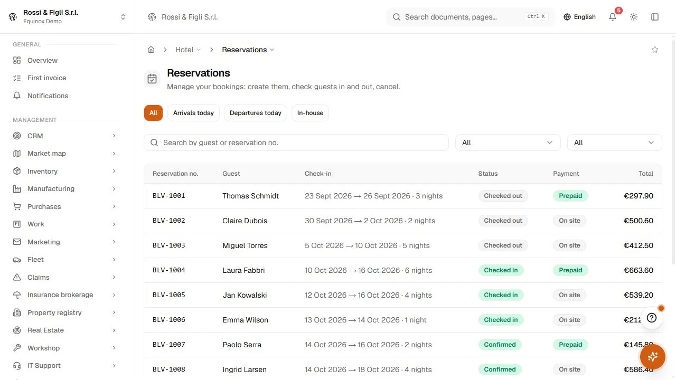The image size is (676, 380).
Task: Star this page as favourite
Action: point(655,50)
